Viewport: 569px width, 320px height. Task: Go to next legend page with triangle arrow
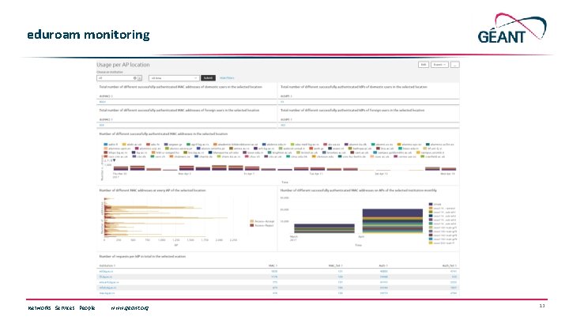pyautogui.click(x=115, y=160)
